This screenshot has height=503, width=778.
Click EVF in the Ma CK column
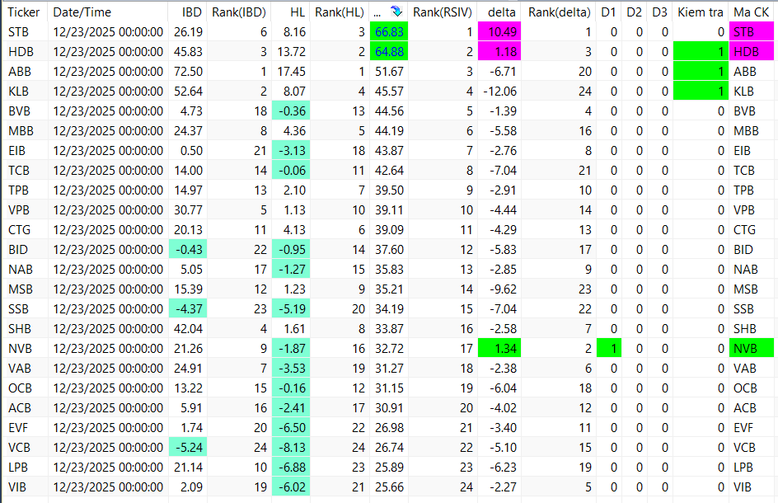tap(743, 427)
